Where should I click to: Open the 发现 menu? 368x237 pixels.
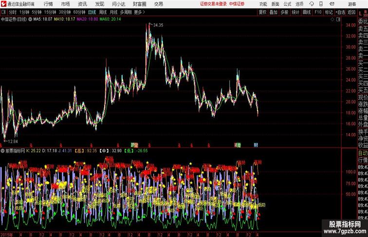pyautogui.click(x=99, y=4)
